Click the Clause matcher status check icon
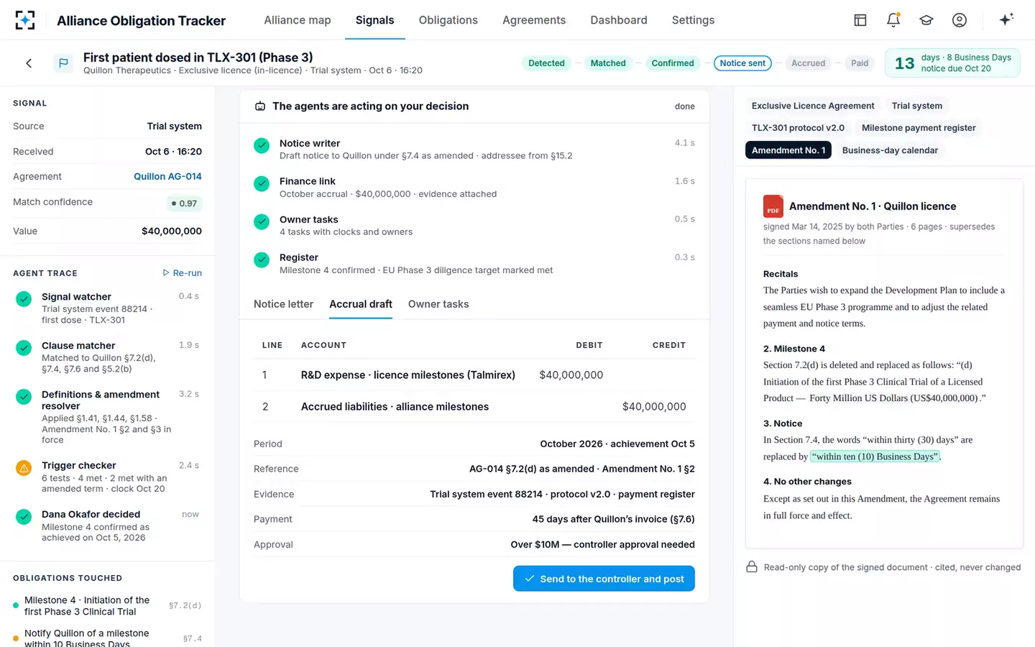The height and width of the screenshot is (647, 1035). (24, 348)
